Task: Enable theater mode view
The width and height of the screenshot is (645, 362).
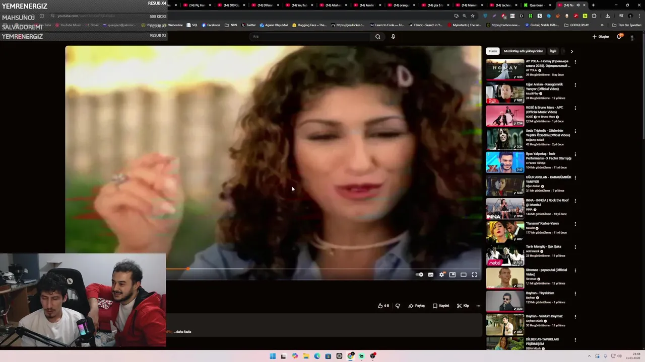Action: tap(464, 275)
